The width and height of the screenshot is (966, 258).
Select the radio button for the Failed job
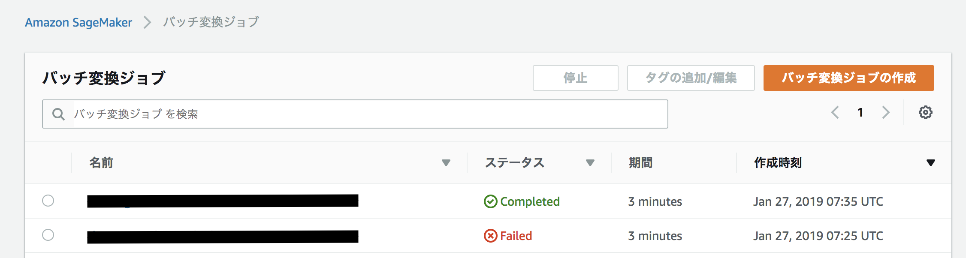point(48,236)
